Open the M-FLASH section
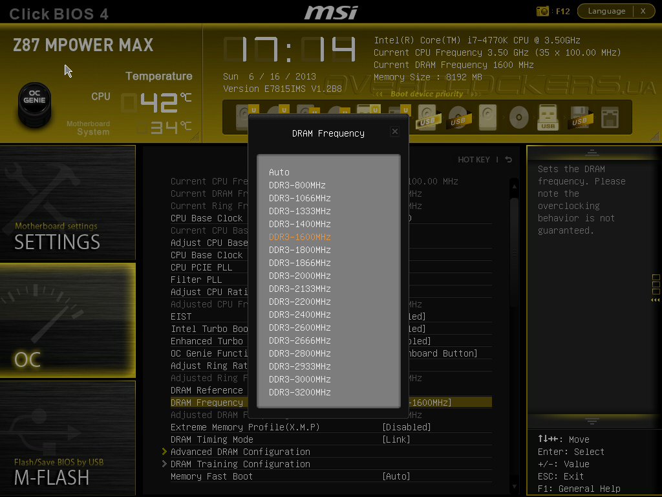 [x=68, y=438]
